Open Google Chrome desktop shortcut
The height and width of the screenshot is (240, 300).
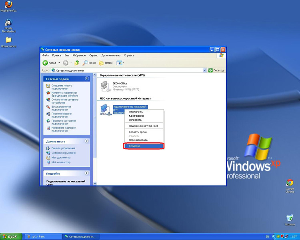tap(290, 186)
